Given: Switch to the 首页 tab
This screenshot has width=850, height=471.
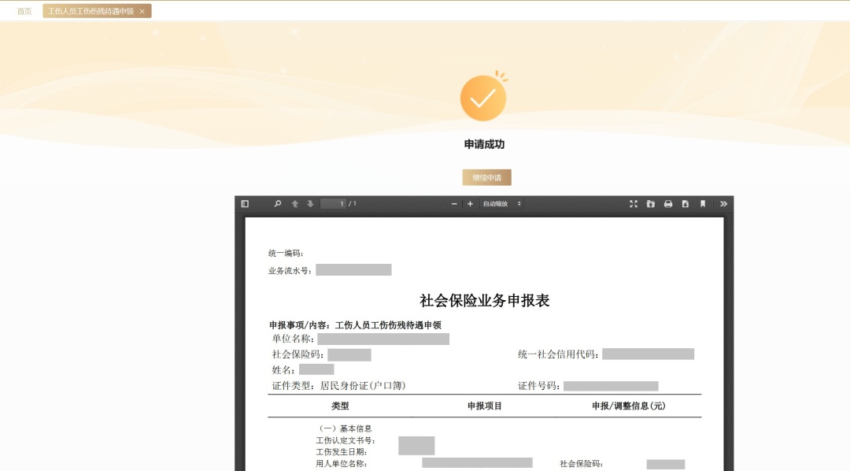Looking at the screenshot, I should pyautogui.click(x=24, y=11).
